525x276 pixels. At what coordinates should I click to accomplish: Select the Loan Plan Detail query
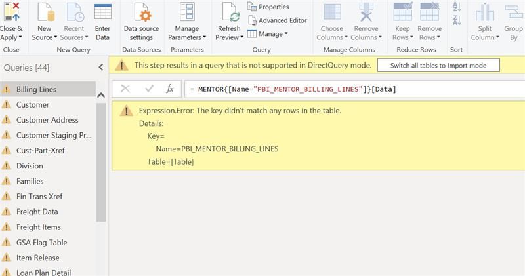coord(48,272)
